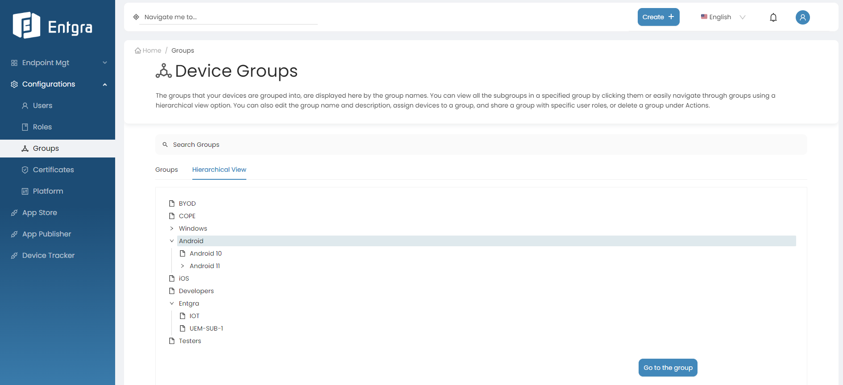843x385 pixels.
Task: Select the UEM-SUB-1 subgroup
Action: 206,328
